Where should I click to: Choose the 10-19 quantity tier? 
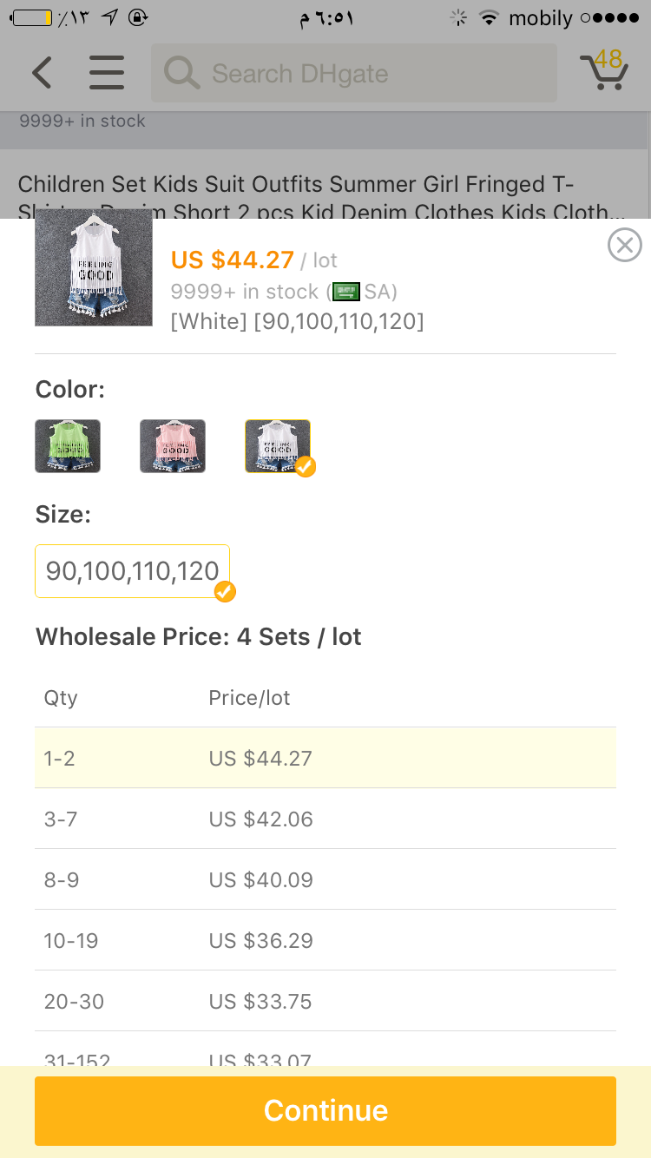(325, 940)
